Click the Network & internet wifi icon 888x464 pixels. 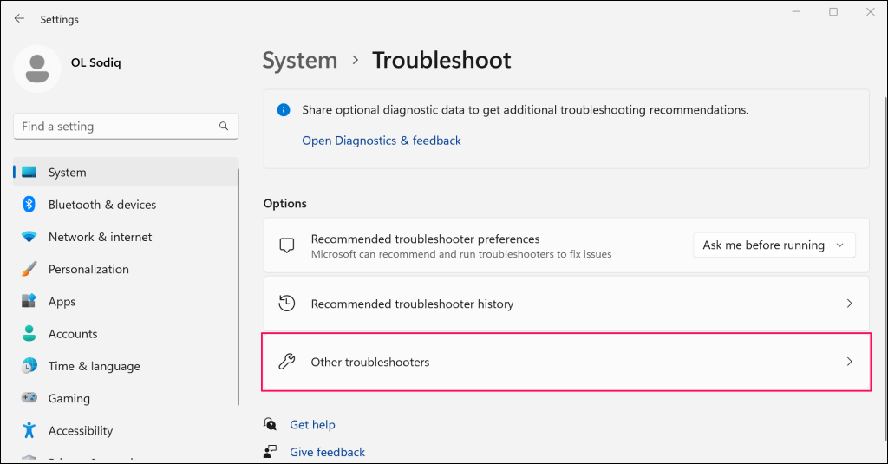[x=29, y=237]
